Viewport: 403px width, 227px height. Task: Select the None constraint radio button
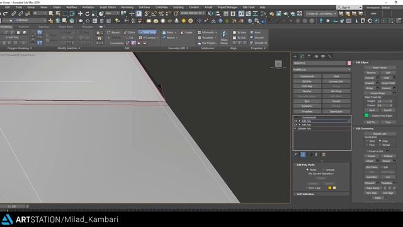367,141
